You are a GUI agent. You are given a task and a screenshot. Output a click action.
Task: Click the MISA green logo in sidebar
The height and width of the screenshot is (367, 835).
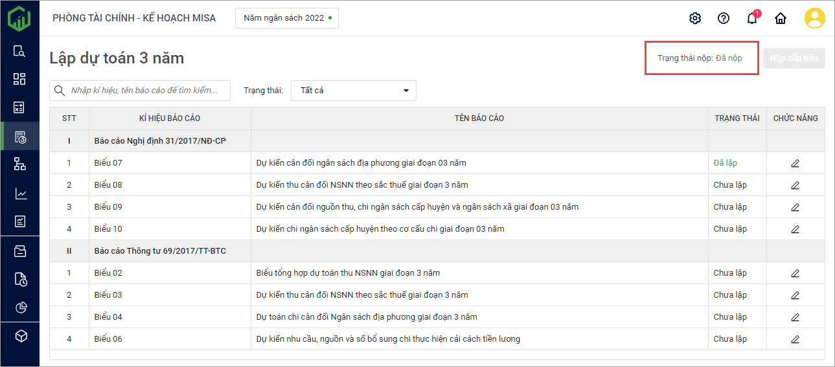click(19, 18)
